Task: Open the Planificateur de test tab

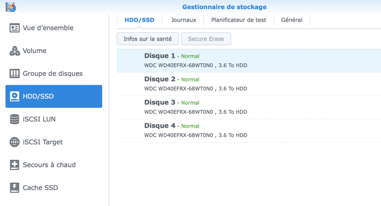Action: (x=239, y=20)
